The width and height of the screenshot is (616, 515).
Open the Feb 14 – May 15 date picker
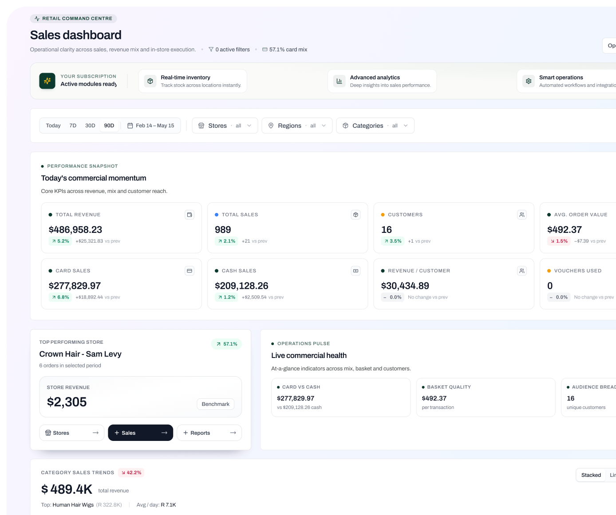click(150, 126)
